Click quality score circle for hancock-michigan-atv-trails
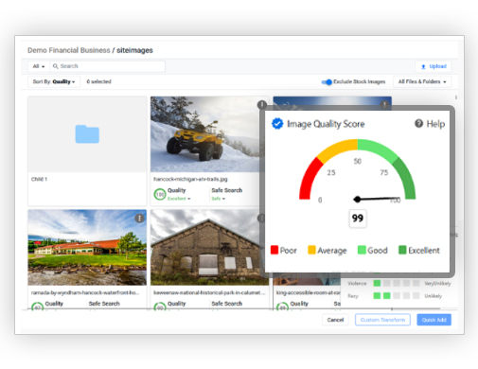The image size is (478, 369). pyautogui.click(x=160, y=194)
